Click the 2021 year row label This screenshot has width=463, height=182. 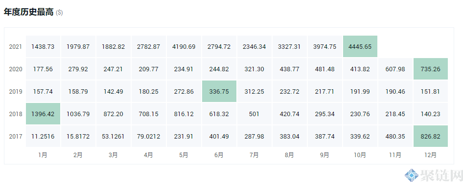15,46
